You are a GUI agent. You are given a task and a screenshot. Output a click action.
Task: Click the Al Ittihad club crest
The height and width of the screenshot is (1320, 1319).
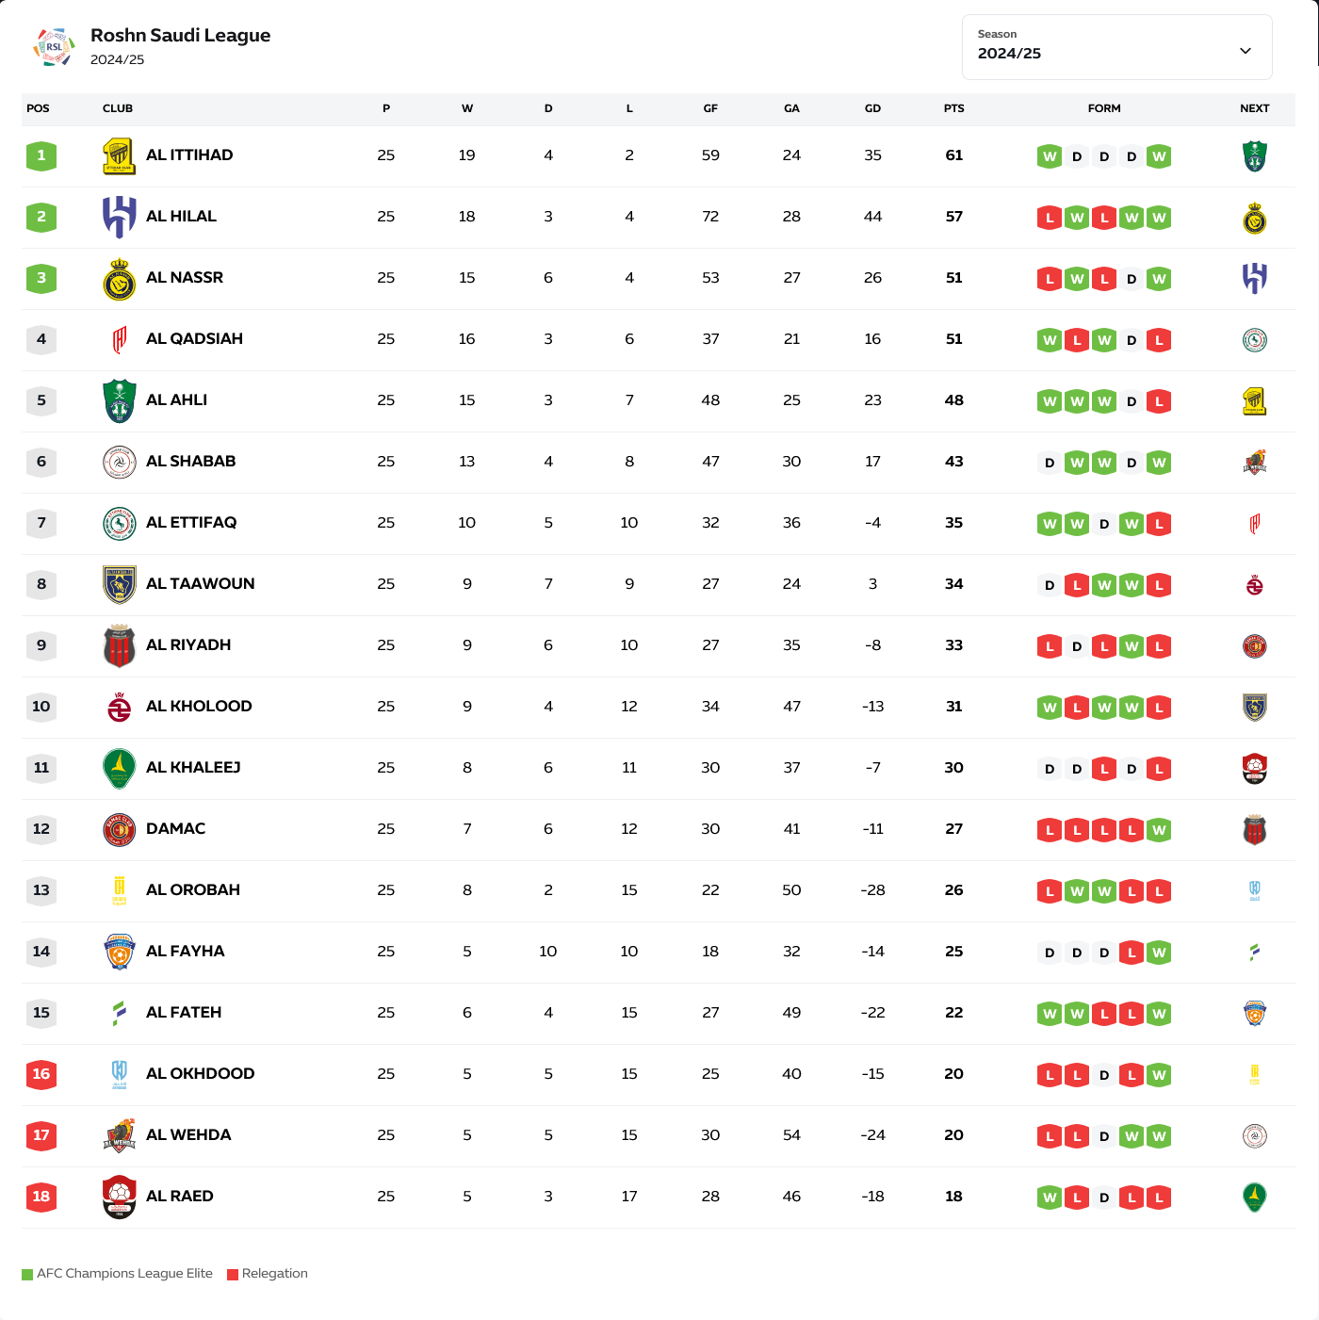point(119,156)
